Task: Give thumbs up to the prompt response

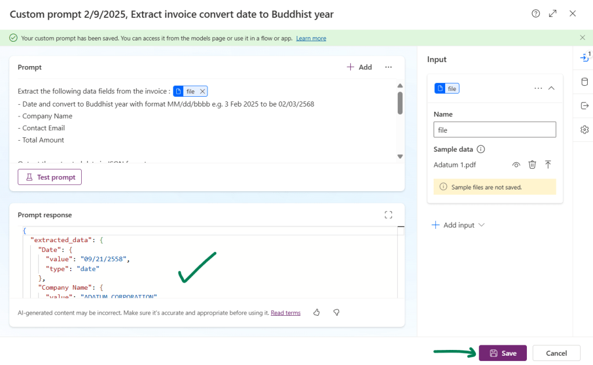Action: coord(316,312)
